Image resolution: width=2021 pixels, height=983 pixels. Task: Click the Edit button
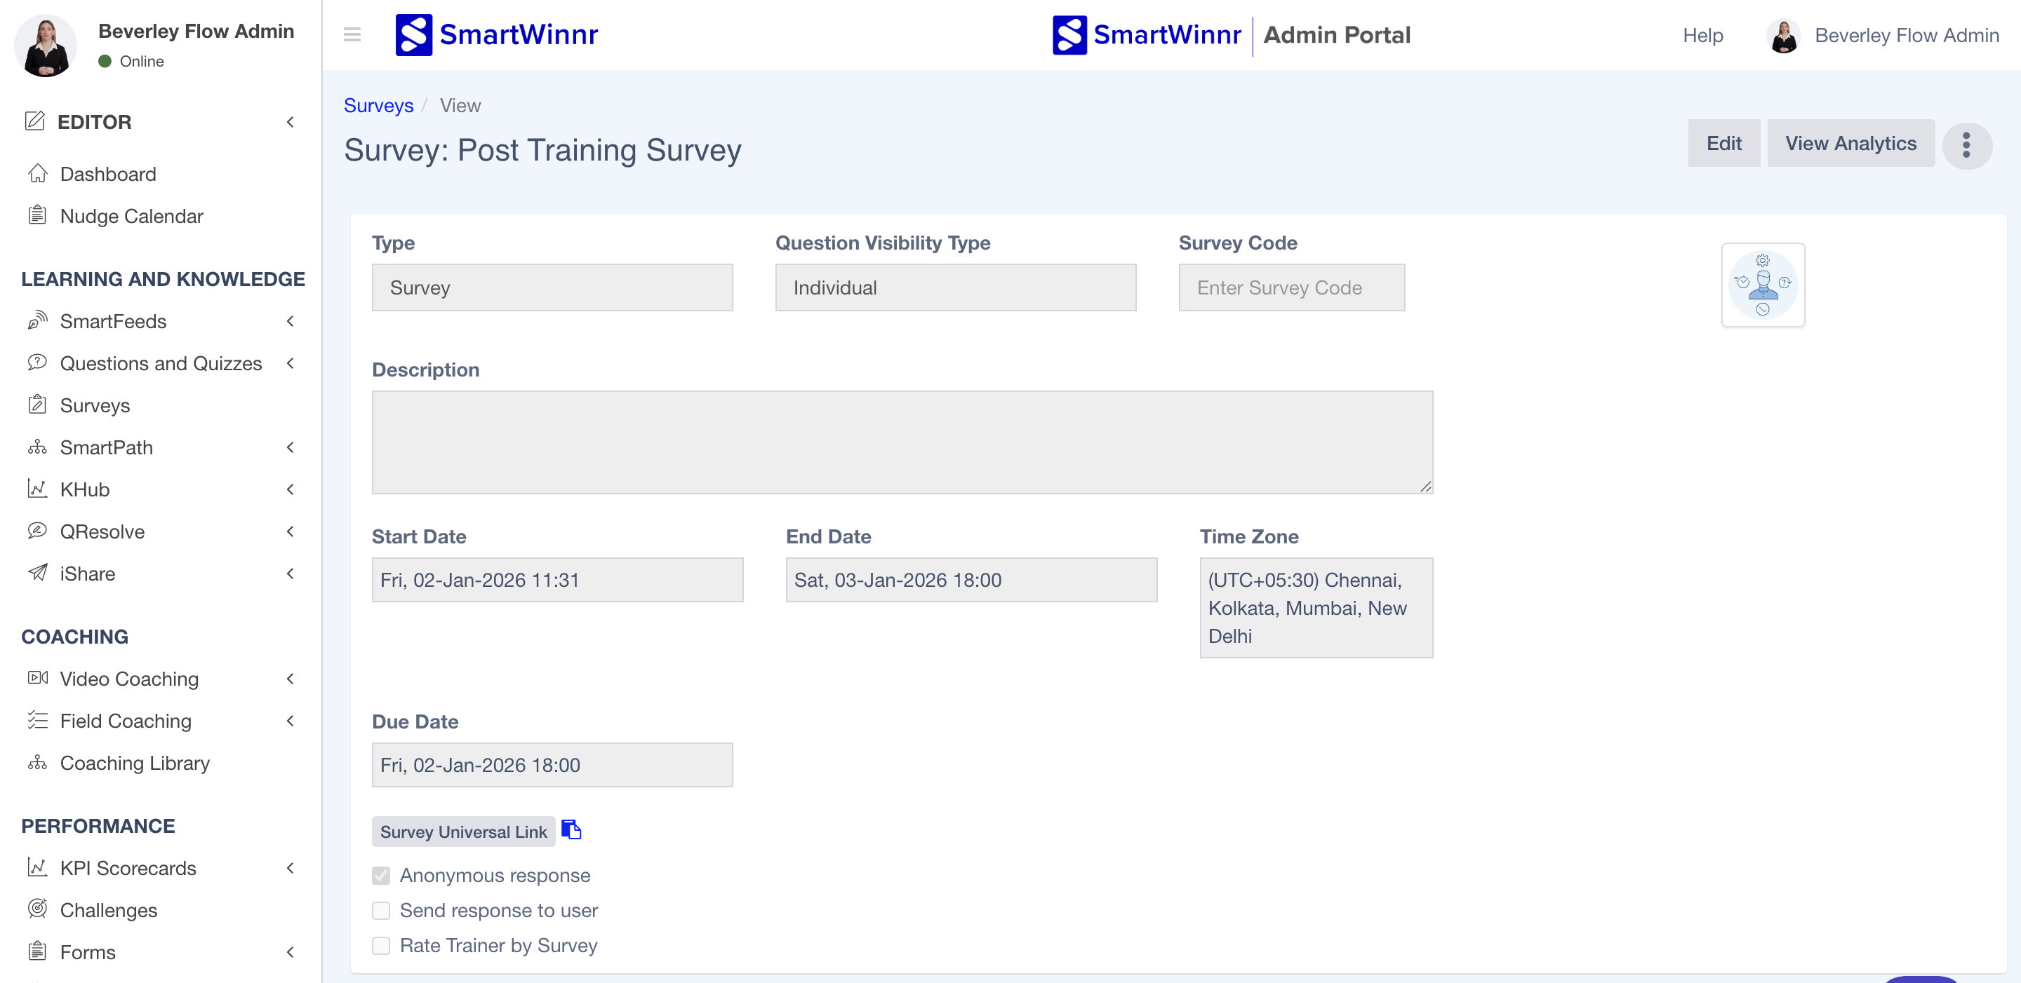click(1723, 144)
